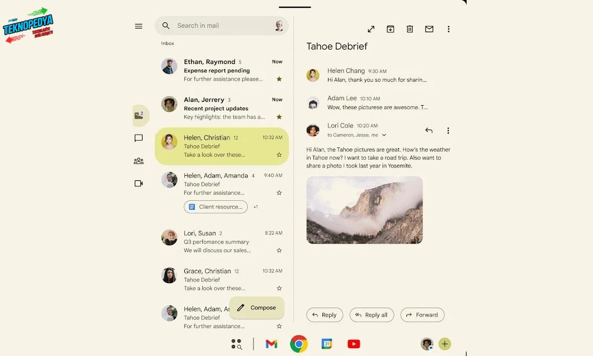Expand the email to full screen
Image resolution: width=593 pixels, height=356 pixels.
click(x=371, y=29)
